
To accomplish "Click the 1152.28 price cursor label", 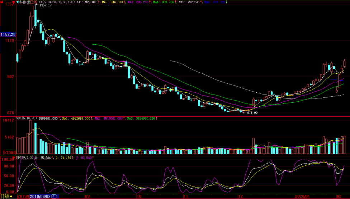I will (x=8, y=34).
